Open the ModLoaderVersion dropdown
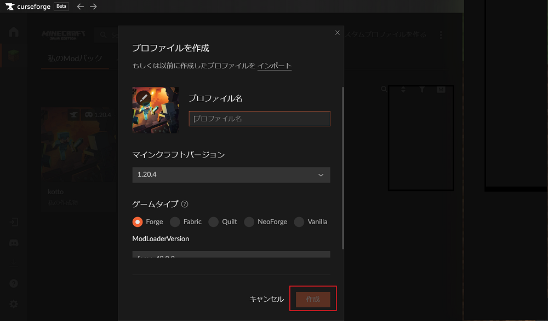 (231, 255)
